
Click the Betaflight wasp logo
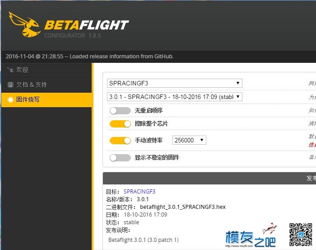point(24,24)
